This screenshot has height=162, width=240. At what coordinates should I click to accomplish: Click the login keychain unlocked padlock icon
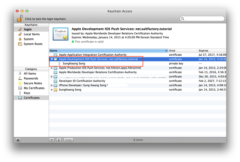20,29
